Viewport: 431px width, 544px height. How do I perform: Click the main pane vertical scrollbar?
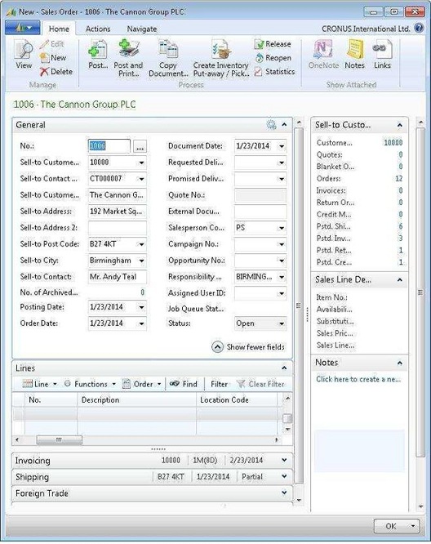coord(299,305)
